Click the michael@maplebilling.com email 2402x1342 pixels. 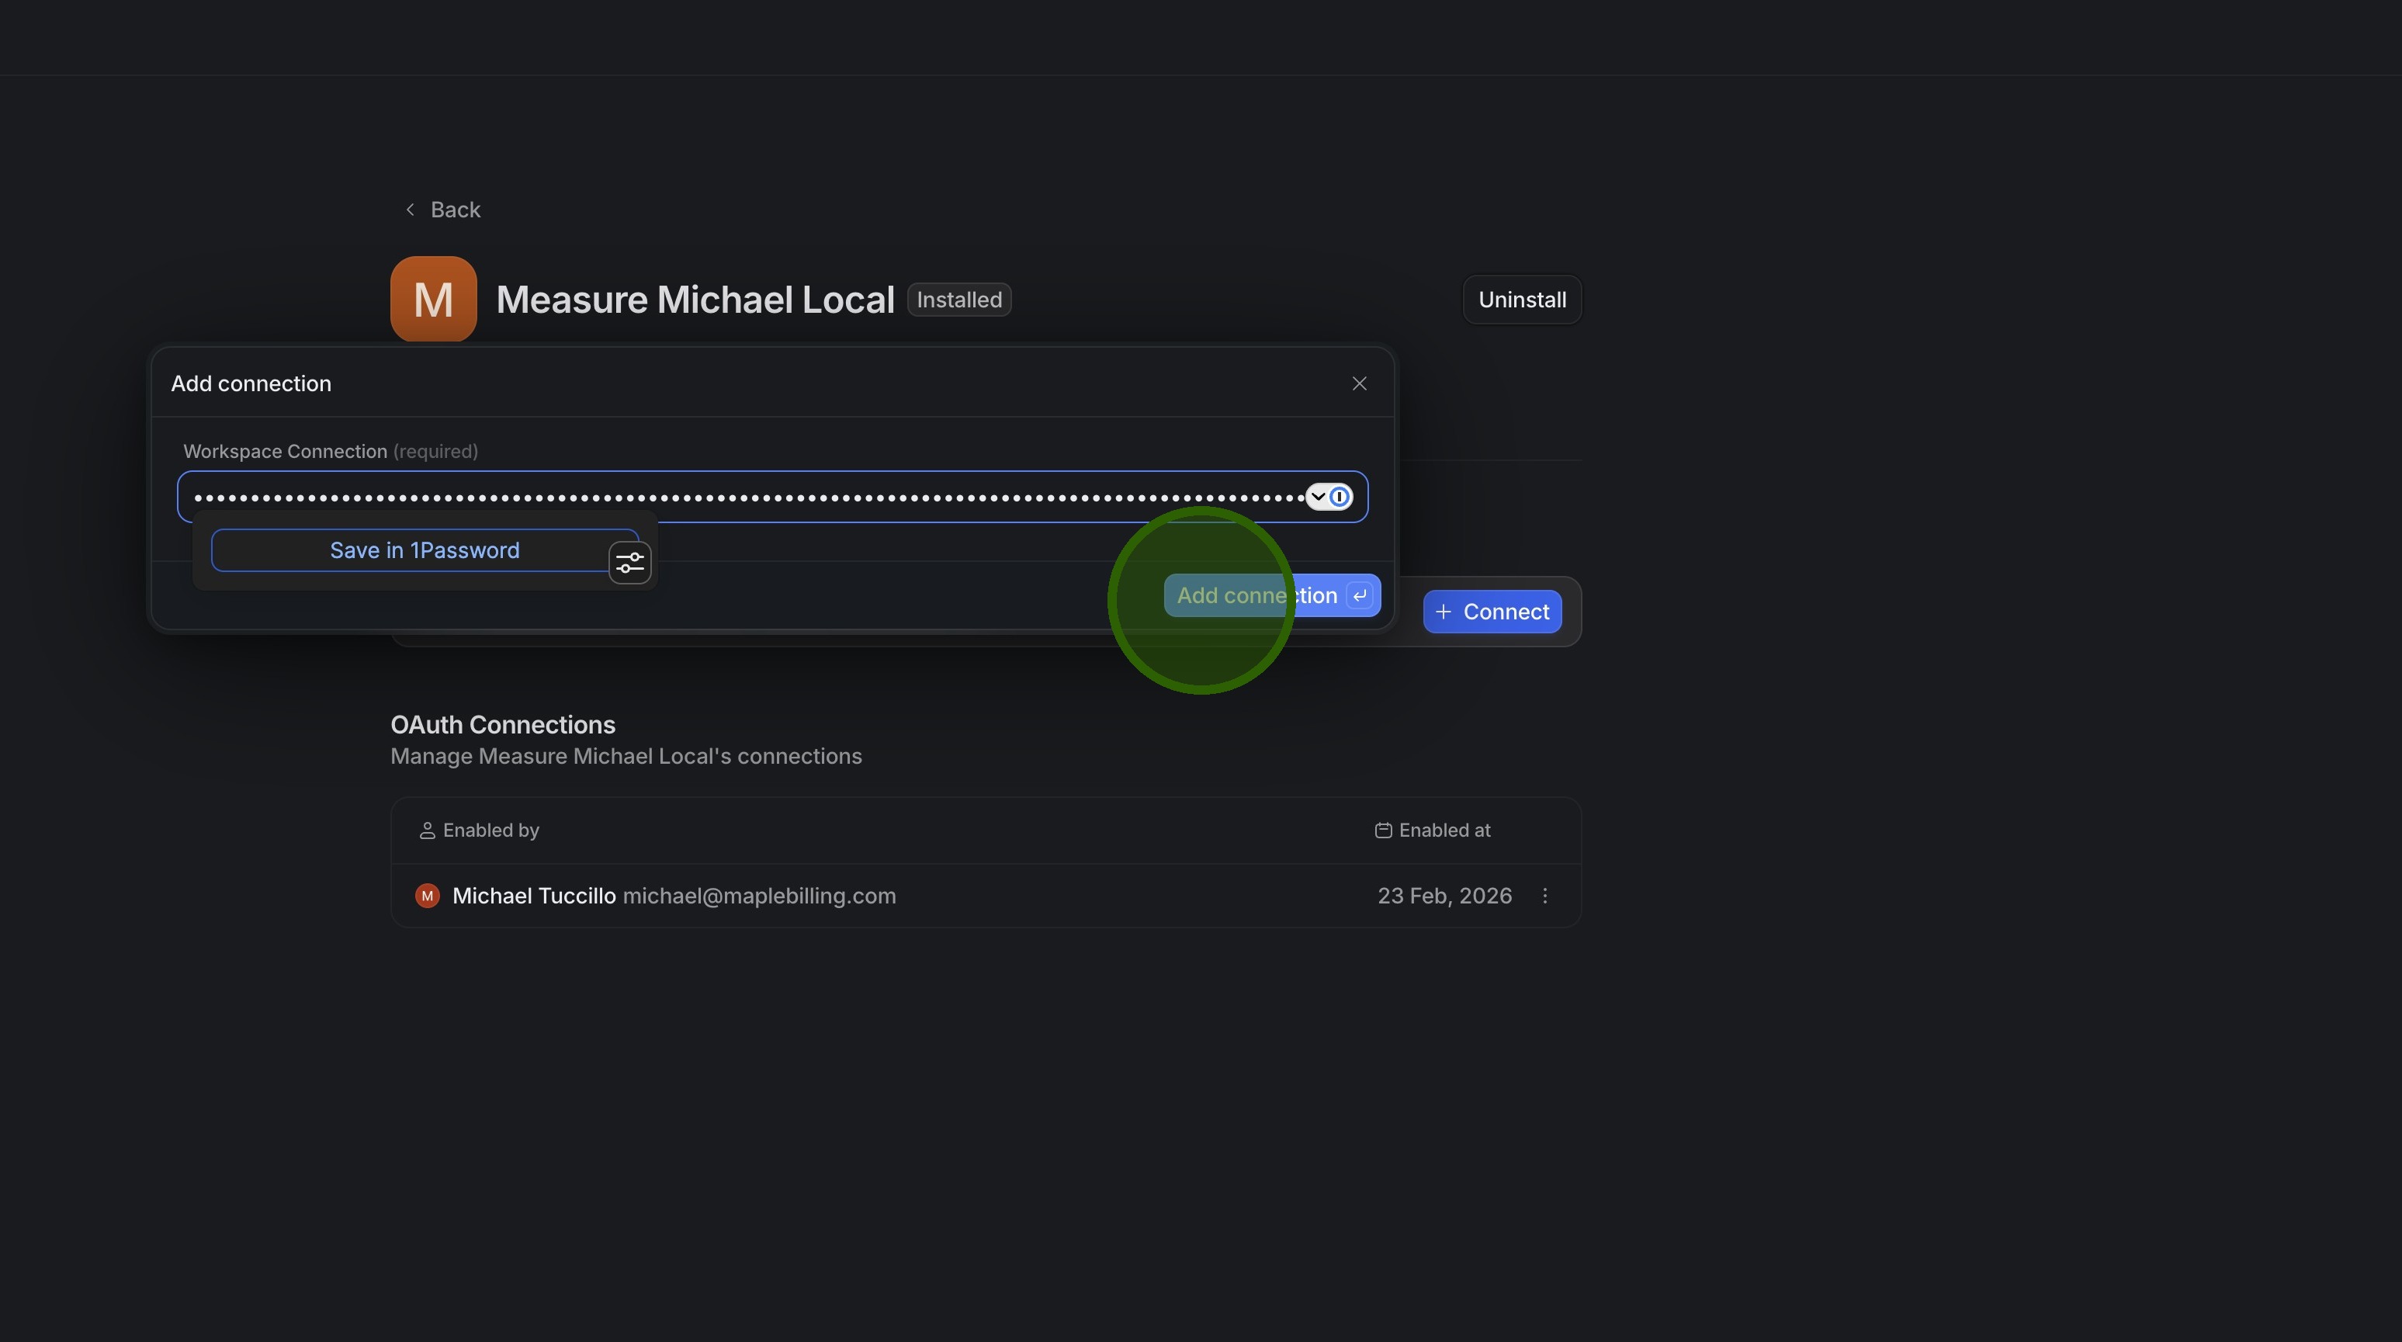point(759,895)
